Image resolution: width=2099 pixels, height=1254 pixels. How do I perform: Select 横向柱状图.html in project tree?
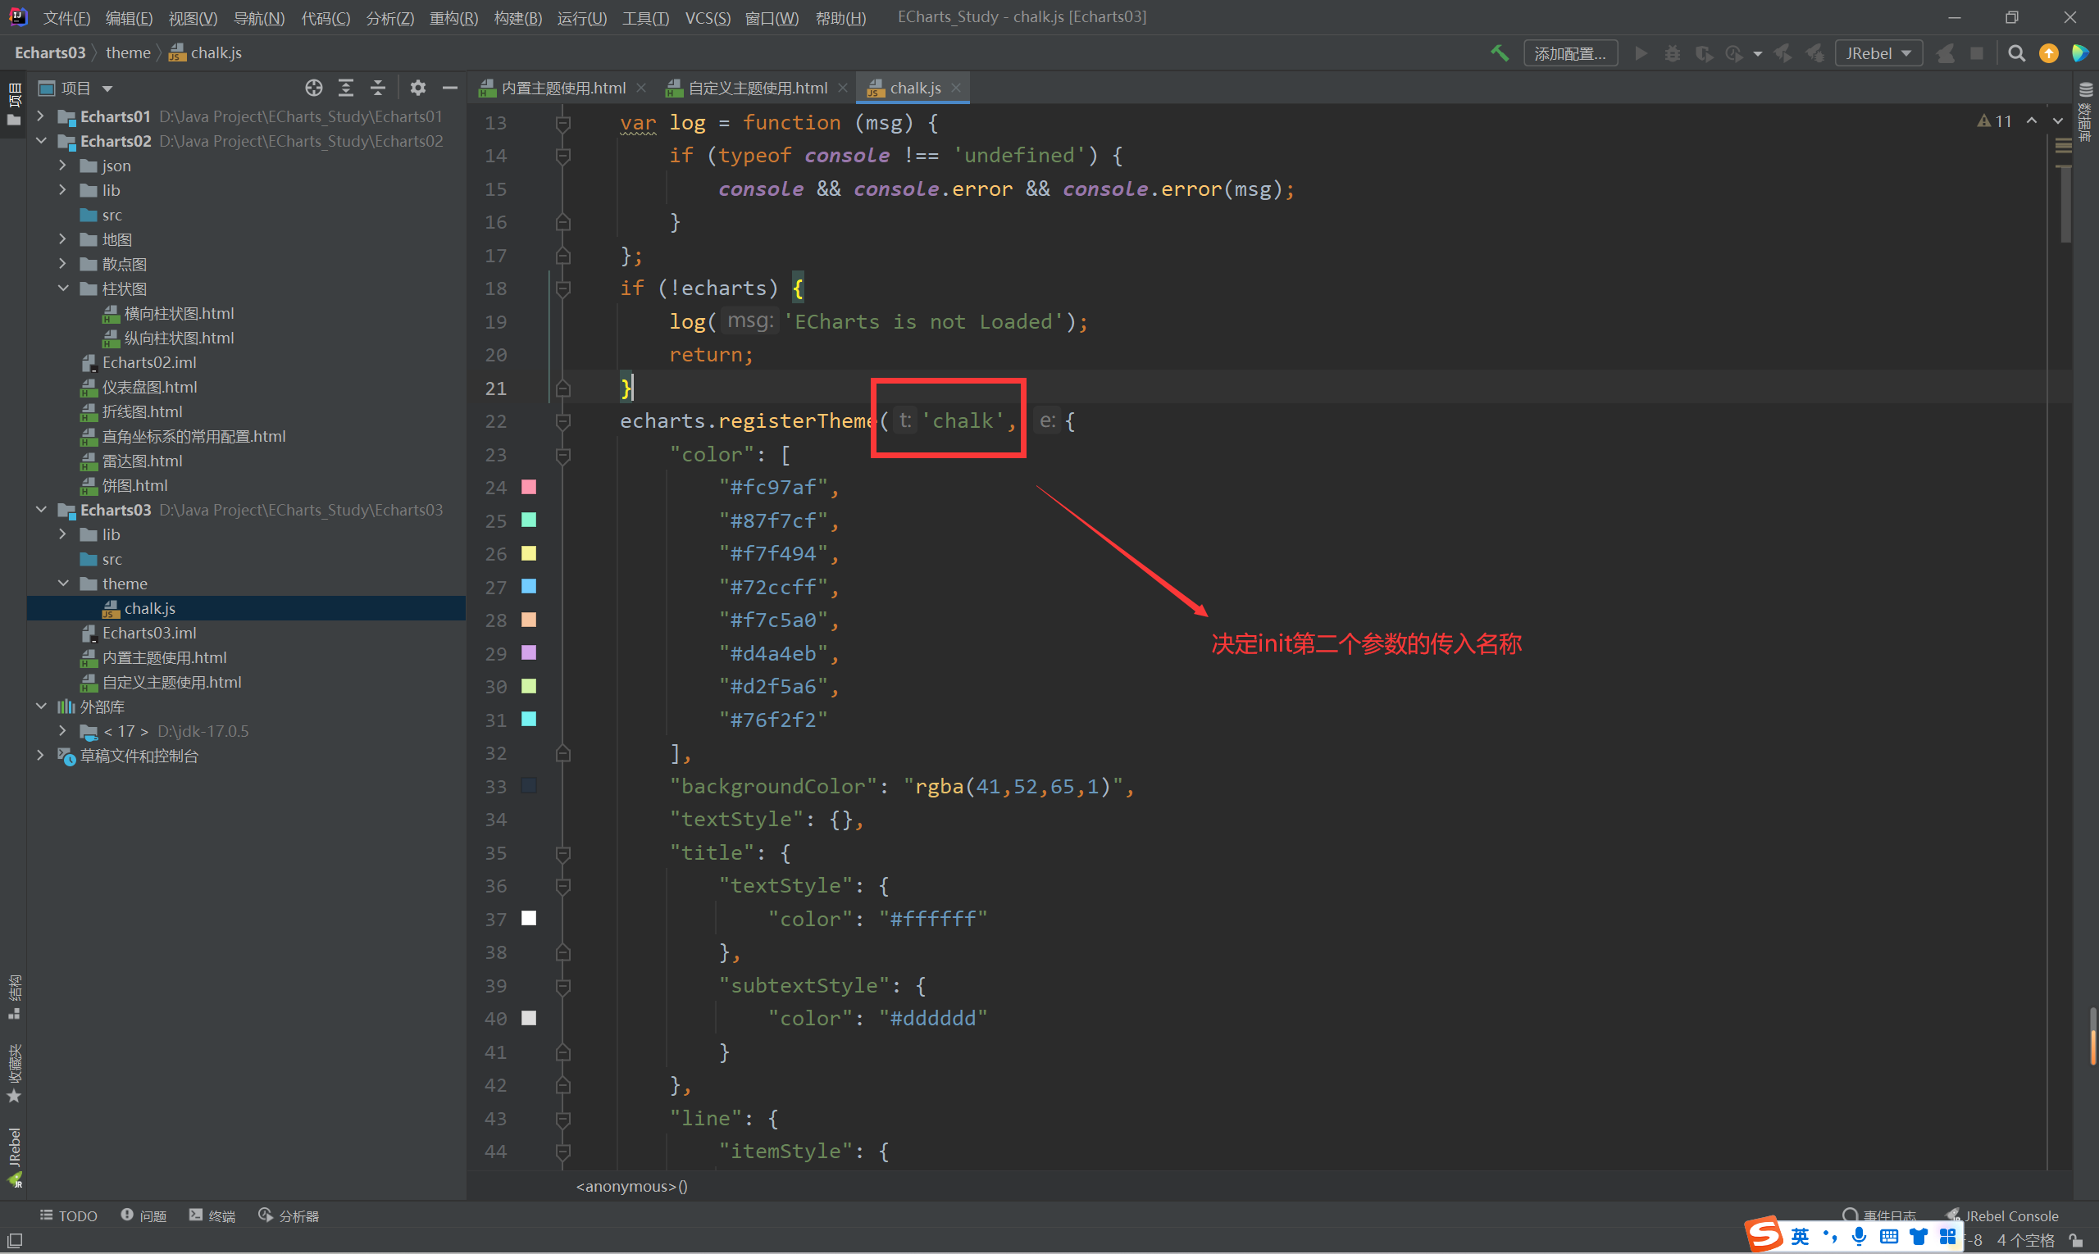point(179,313)
